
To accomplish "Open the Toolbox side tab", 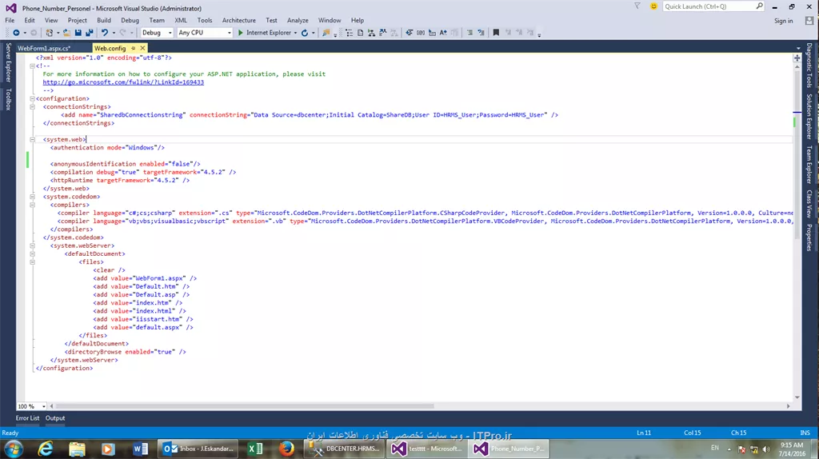I will pos(8,99).
